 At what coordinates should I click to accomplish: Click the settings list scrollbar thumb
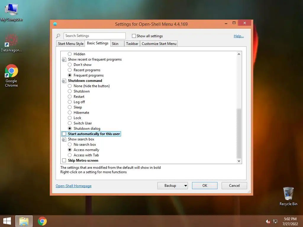(239, 133)
